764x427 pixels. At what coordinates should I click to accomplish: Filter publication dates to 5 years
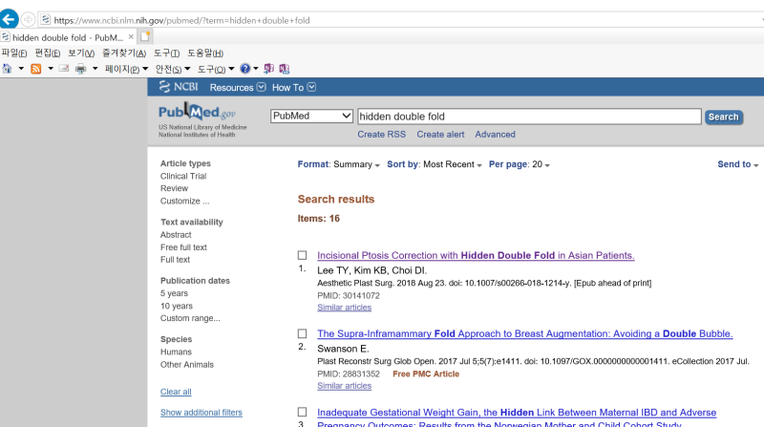[x=174, y=293]
